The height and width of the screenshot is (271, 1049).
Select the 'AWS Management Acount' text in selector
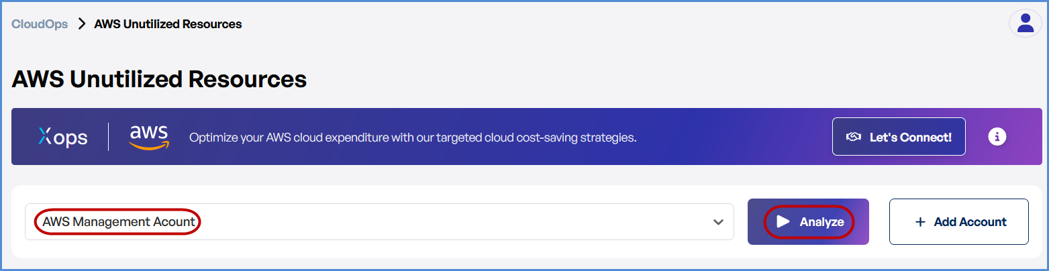point(119,221)
